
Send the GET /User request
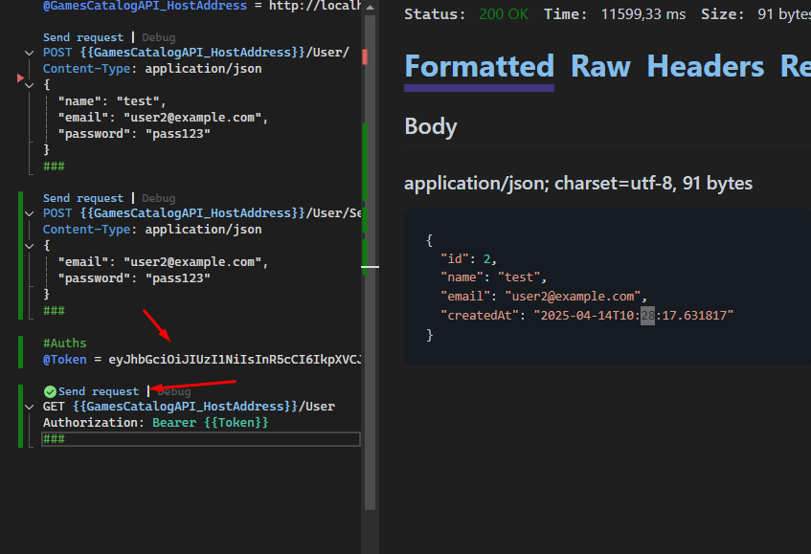[x=99, y=391]
